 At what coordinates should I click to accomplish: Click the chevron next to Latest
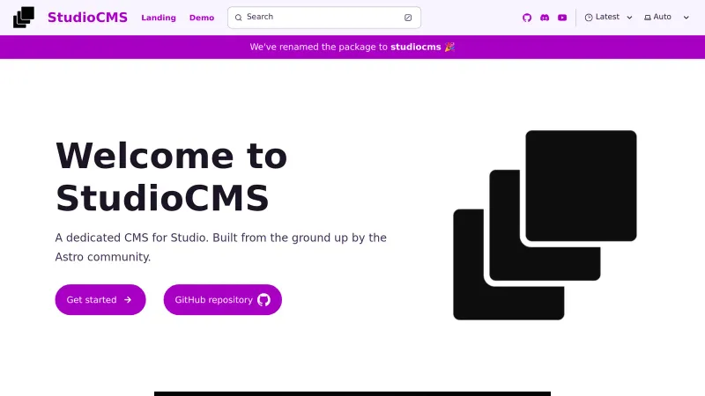click(629, 18)
